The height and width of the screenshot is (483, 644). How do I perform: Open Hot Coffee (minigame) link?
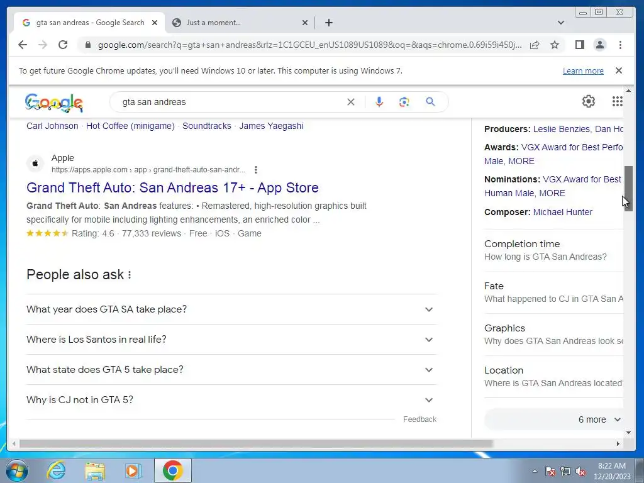point(130,126)
